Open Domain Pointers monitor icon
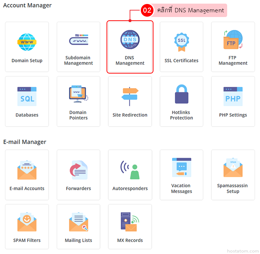The height and width of the screenshot is (254, 260). coord(78,95)
